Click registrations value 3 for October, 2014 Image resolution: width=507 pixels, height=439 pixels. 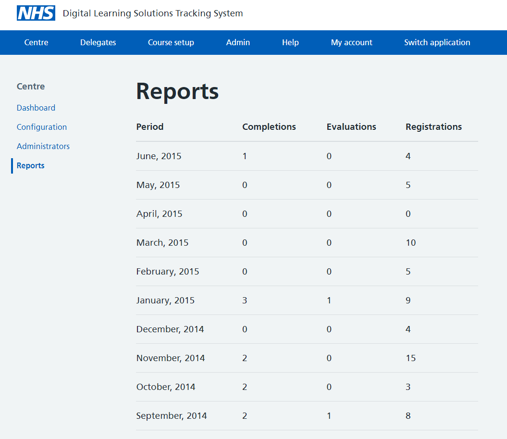pyautogui.click(x=408, y=387)
